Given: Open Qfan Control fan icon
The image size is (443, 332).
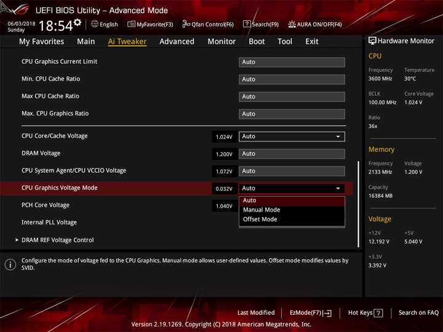Looking at the screenshot, I should click(186, 24).
